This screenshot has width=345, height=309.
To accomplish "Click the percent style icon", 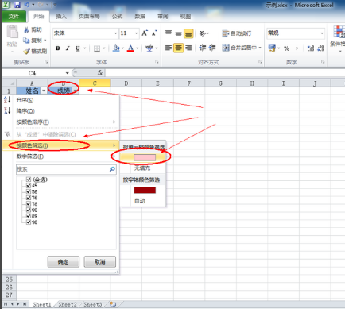I will (x=286, y=48).
